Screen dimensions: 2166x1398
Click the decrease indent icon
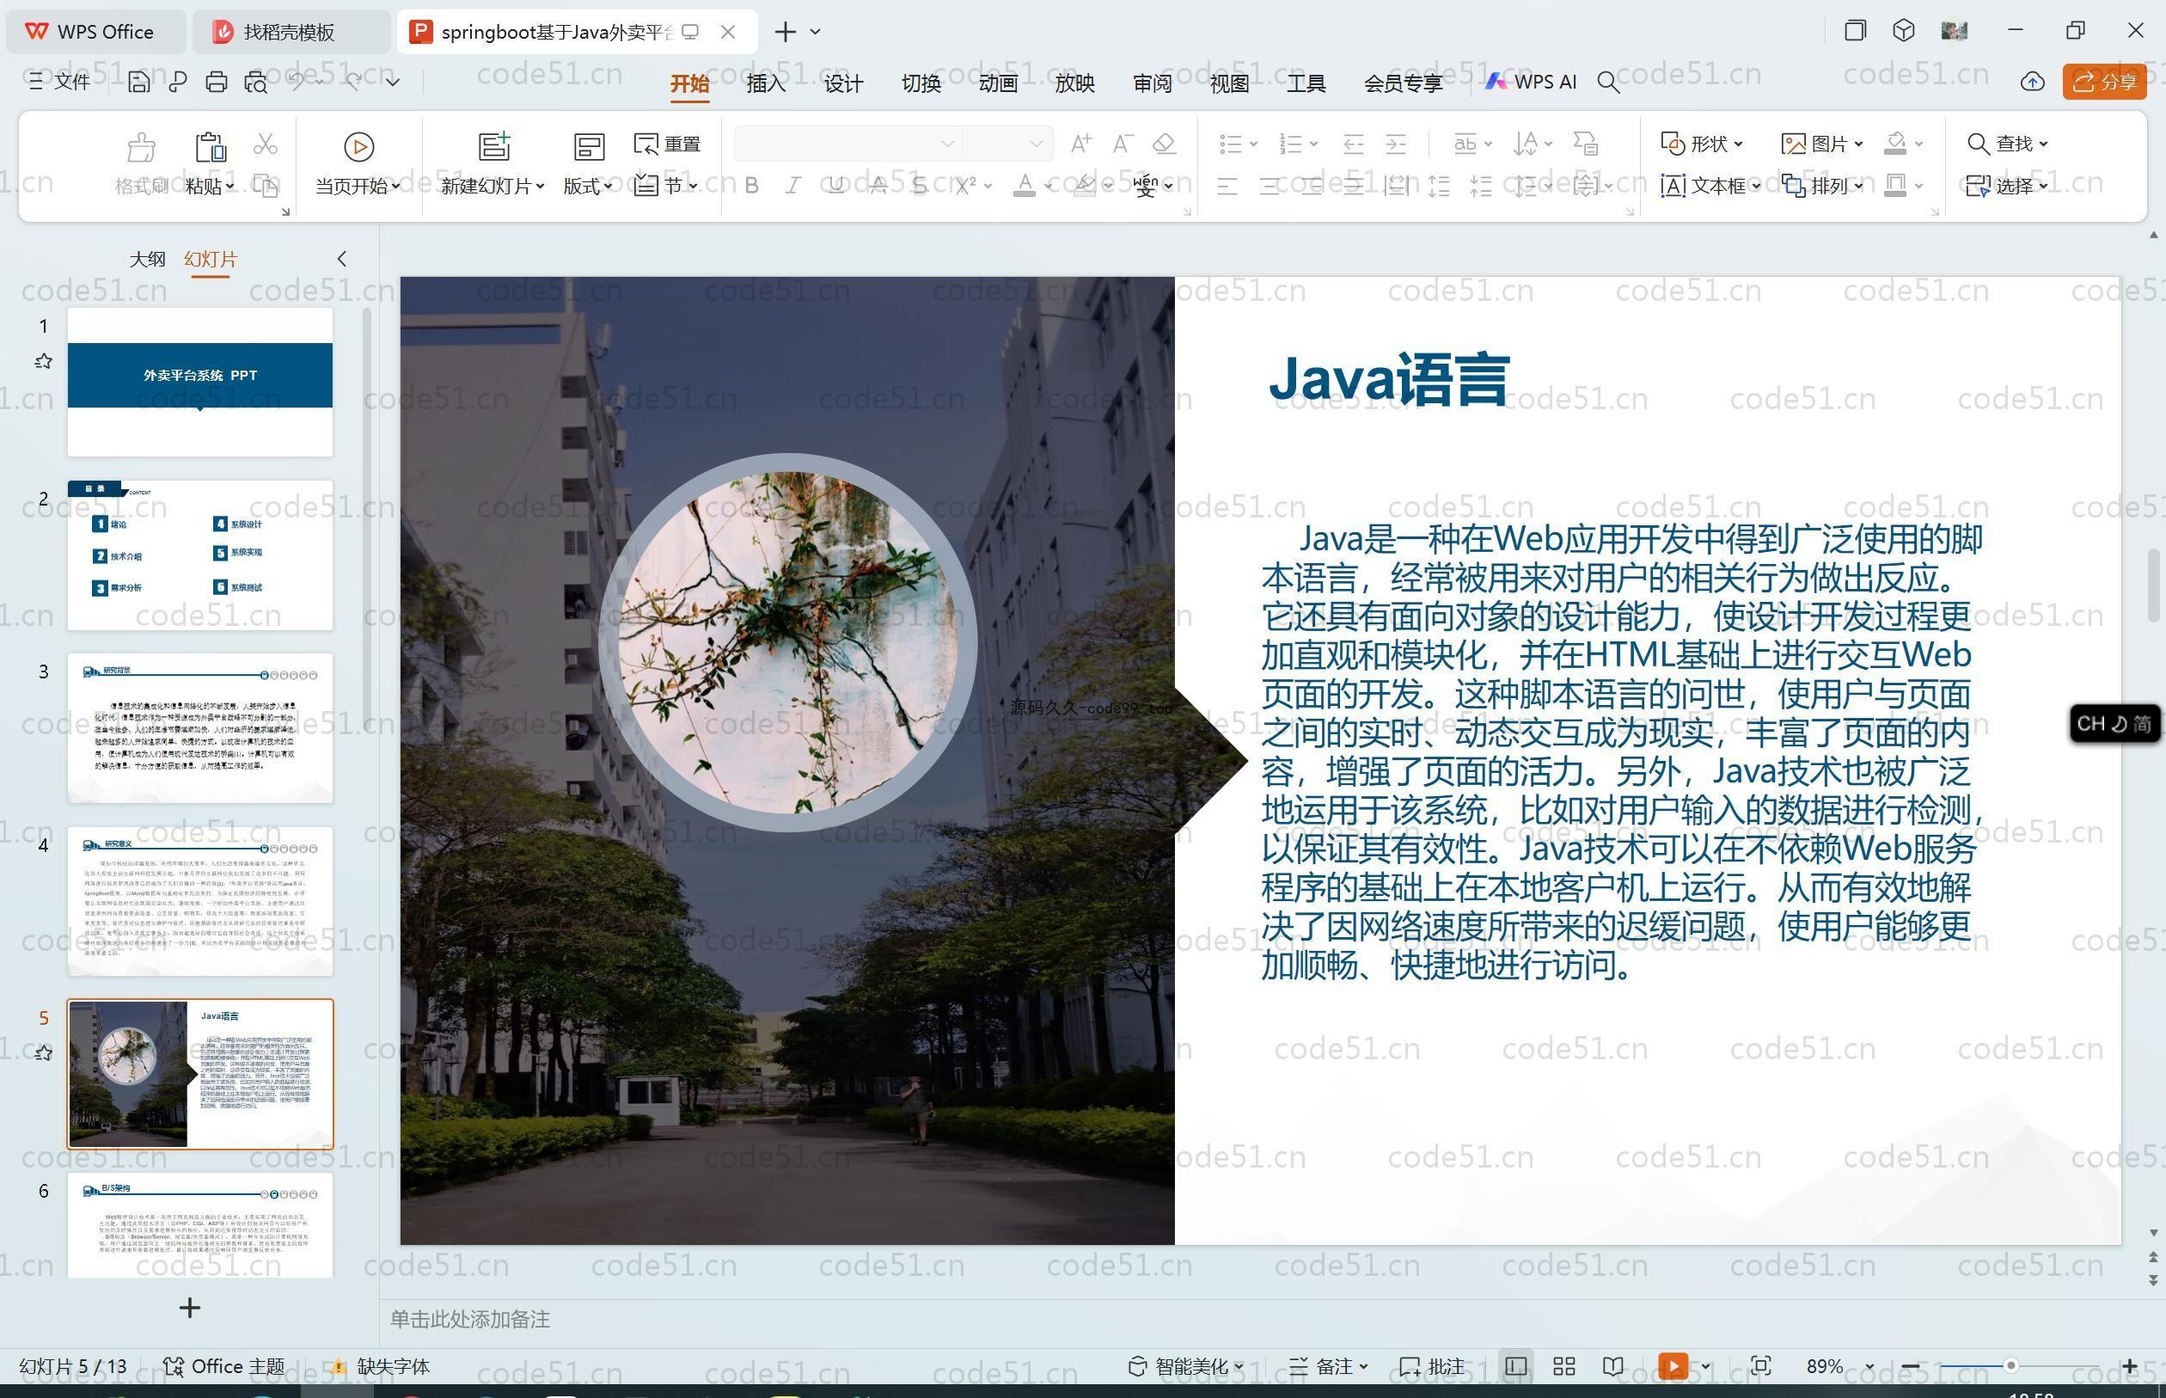[1353, 144]
